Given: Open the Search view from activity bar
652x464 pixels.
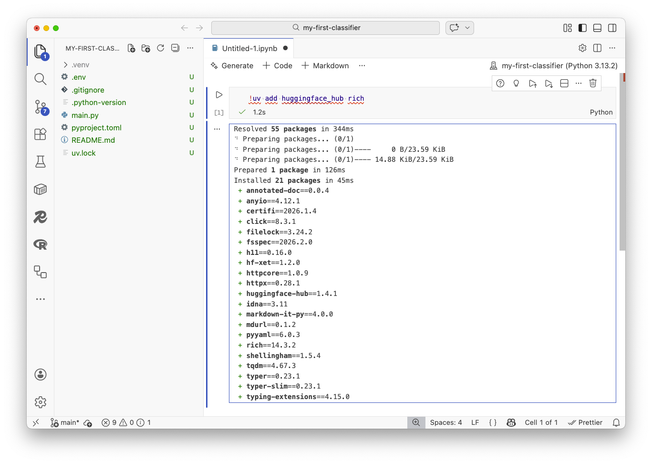Looking at the screenshot, I should tap(40, 79).
